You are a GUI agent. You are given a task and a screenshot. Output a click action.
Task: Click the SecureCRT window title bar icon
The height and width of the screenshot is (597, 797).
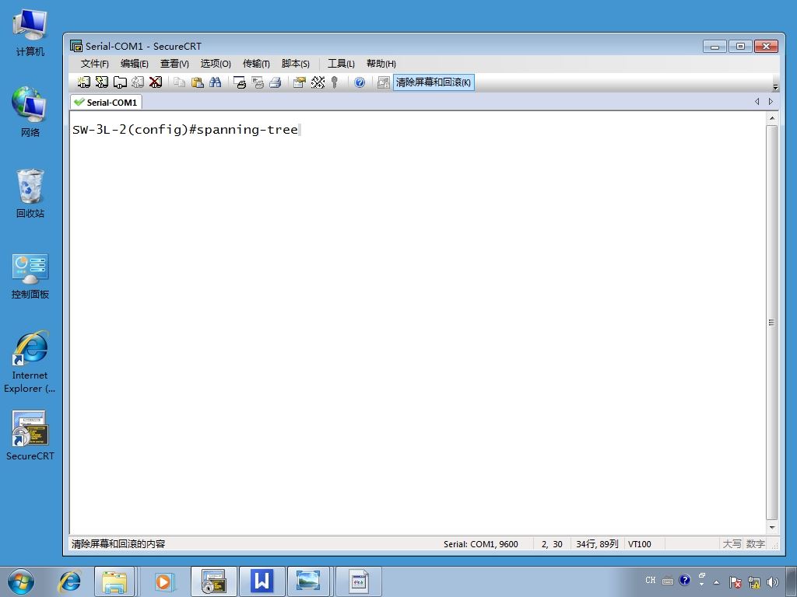pyautogui.click(x=76, y=46)
